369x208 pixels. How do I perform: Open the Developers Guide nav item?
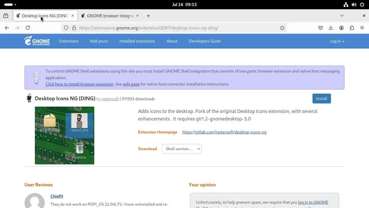click(205, 41)
